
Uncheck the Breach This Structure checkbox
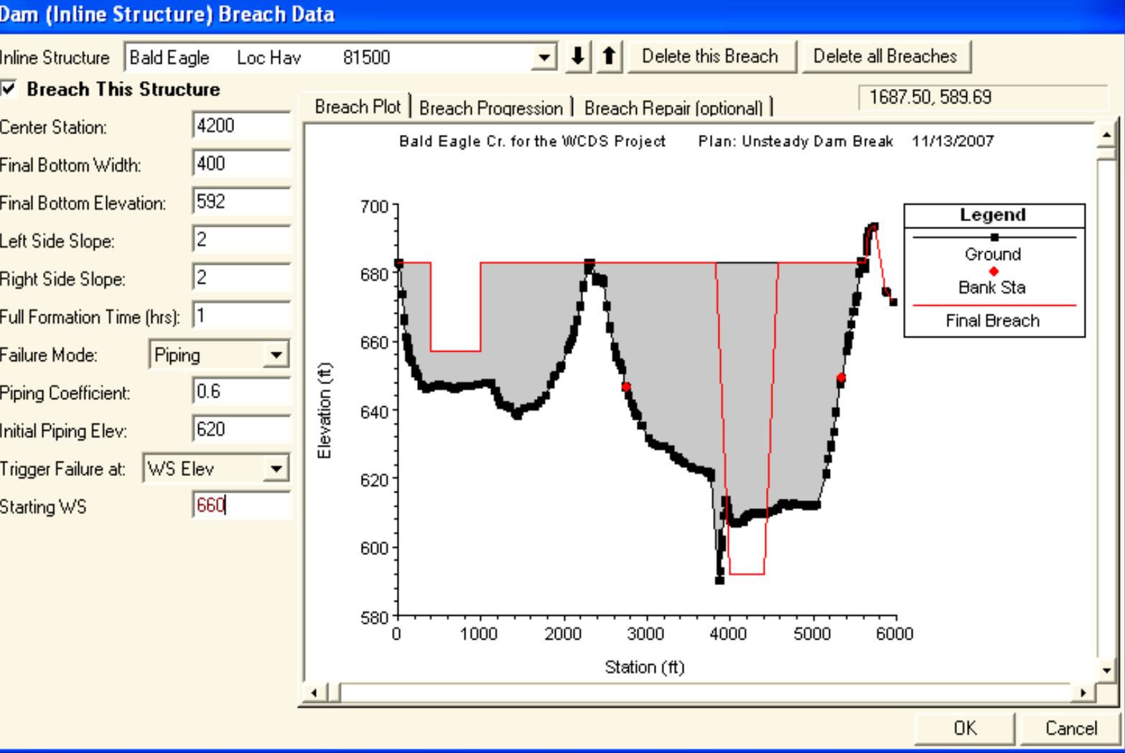click(9, 89)
